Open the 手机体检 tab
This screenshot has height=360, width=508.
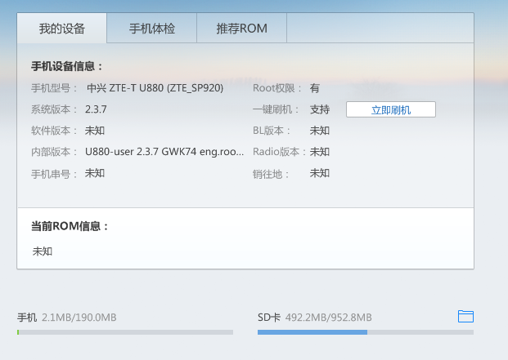tap(151, 29)
